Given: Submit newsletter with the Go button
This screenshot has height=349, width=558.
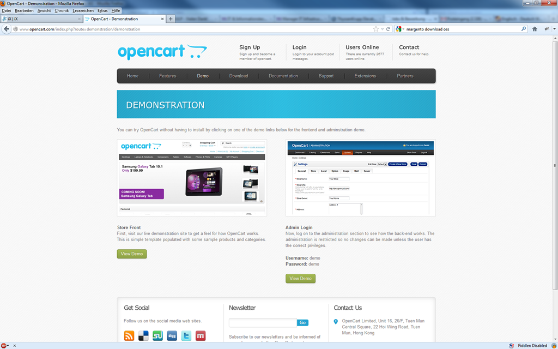Looking at the screenshot, I should click(302, 323).
